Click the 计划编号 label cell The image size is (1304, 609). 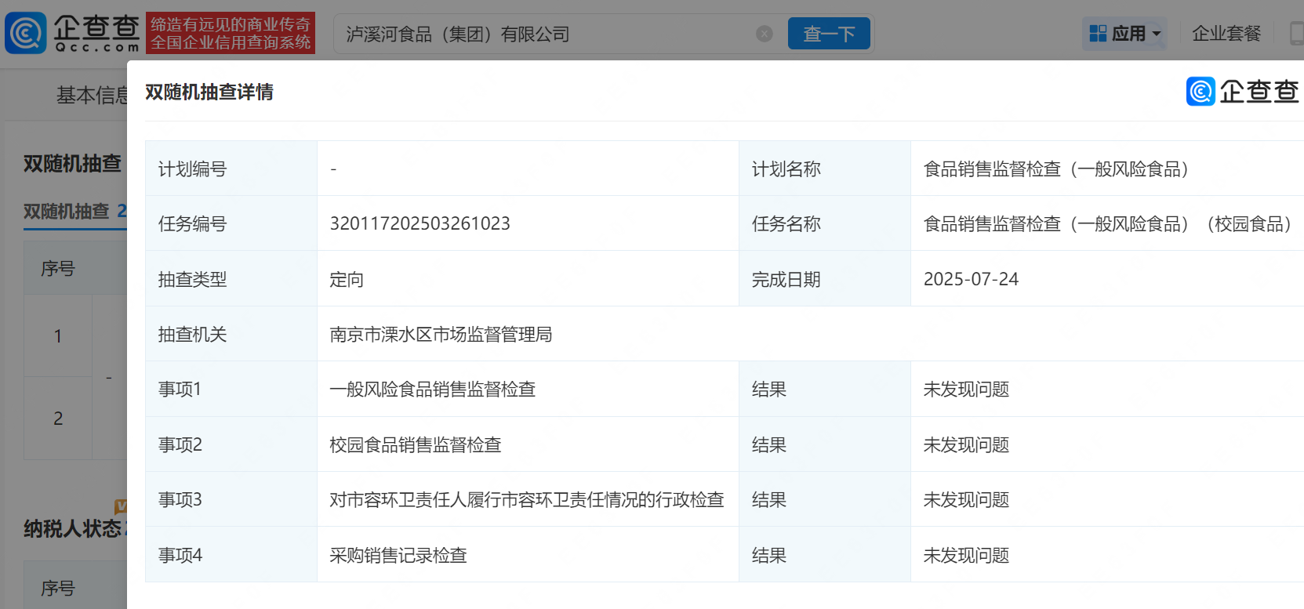pos(231,169)
